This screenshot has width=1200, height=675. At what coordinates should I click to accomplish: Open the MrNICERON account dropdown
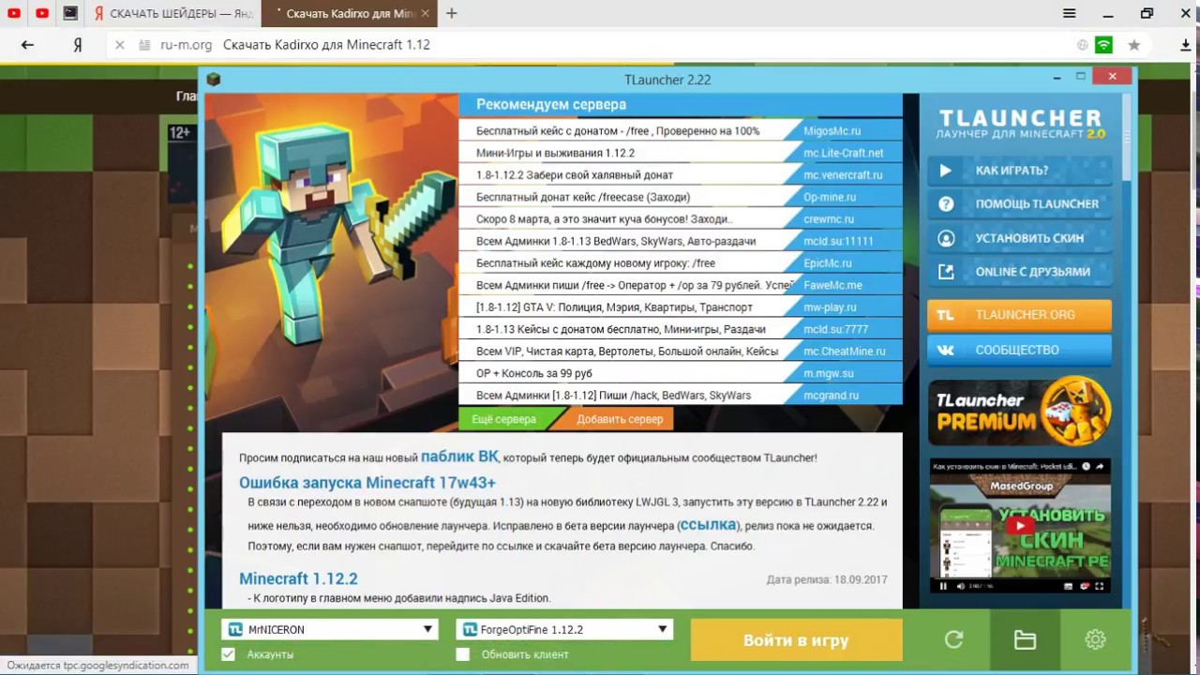coord(330,629)
